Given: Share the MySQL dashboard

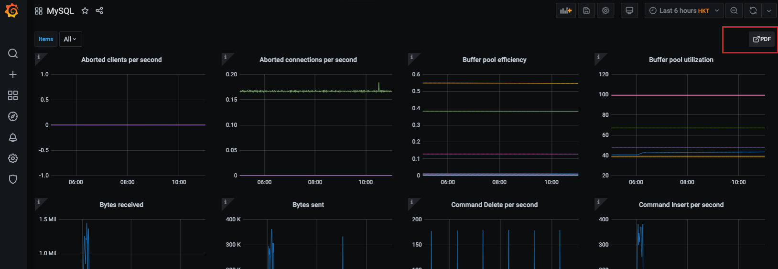Looking at the screenshot, I should 99,10.
